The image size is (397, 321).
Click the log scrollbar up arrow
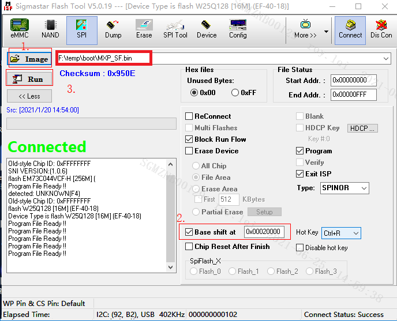pos(171,164)
